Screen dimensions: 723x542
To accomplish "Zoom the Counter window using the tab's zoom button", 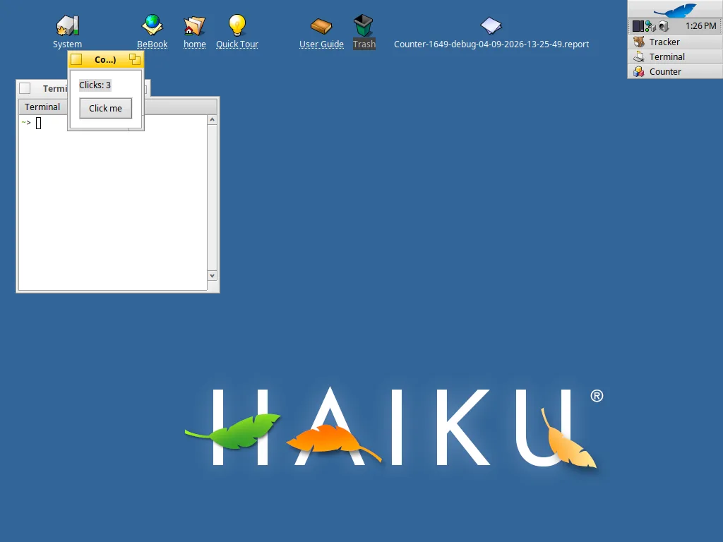I will coord(135,59).
